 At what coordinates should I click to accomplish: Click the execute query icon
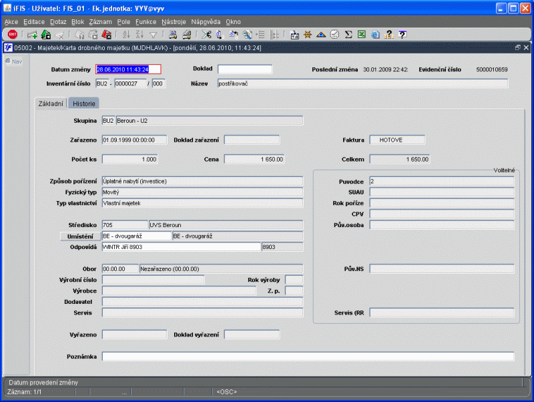tap(93, 35)
